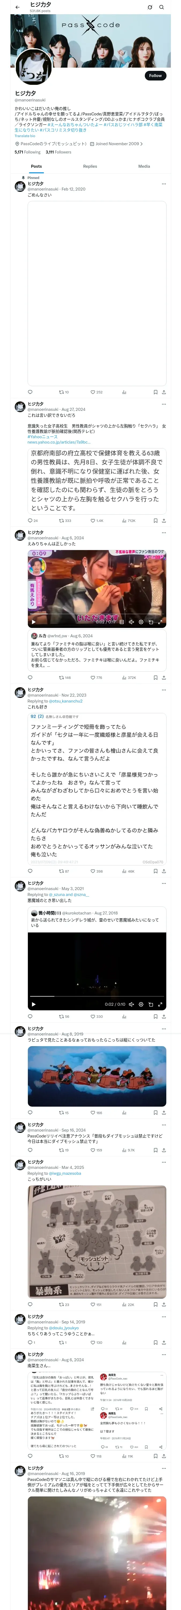Repost the Yahoo news セクハラ post
Viewport: 181px width, 1610px height.
tap(61, 520)
